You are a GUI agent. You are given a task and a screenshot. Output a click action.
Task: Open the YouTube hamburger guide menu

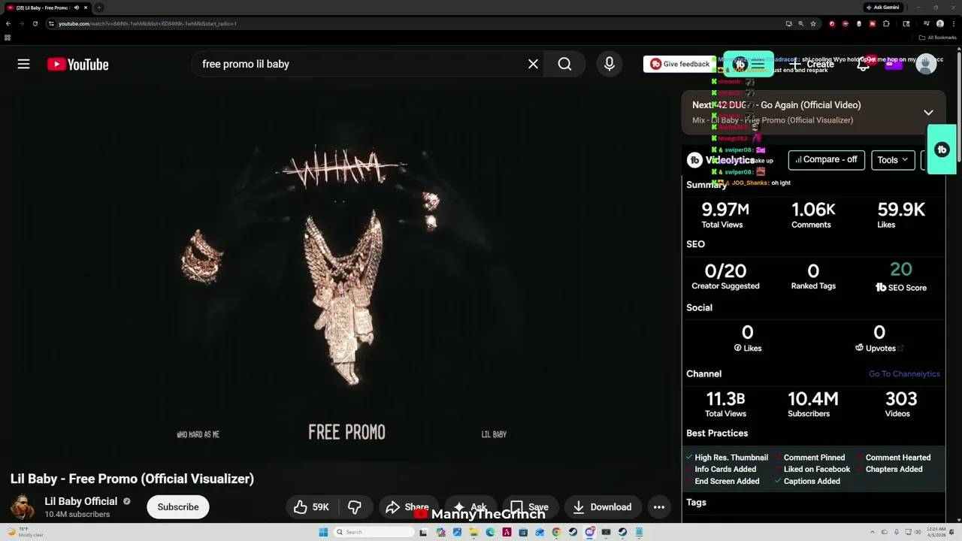pyautogui.click(x=23, y=64)
